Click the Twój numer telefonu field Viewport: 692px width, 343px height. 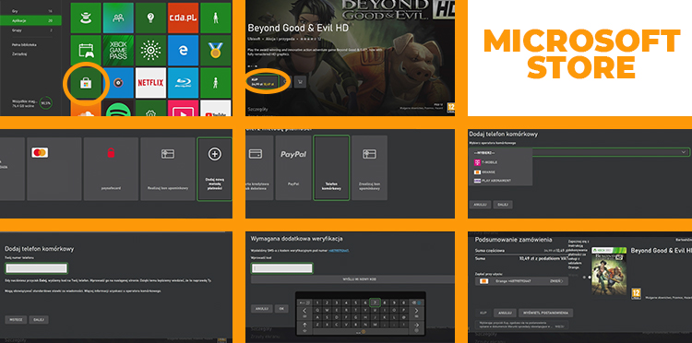click(x=36, y=268)
